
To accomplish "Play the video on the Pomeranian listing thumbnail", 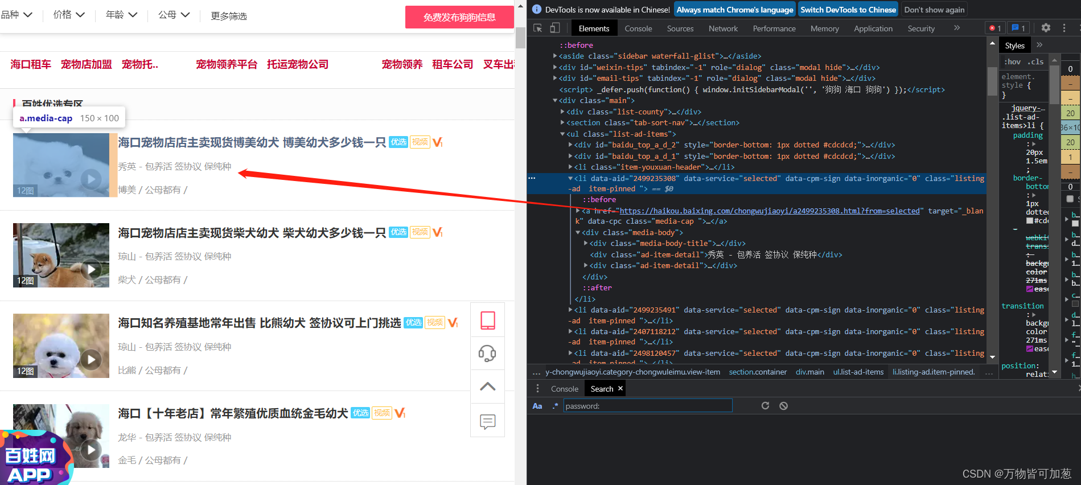I will point(91,179).
